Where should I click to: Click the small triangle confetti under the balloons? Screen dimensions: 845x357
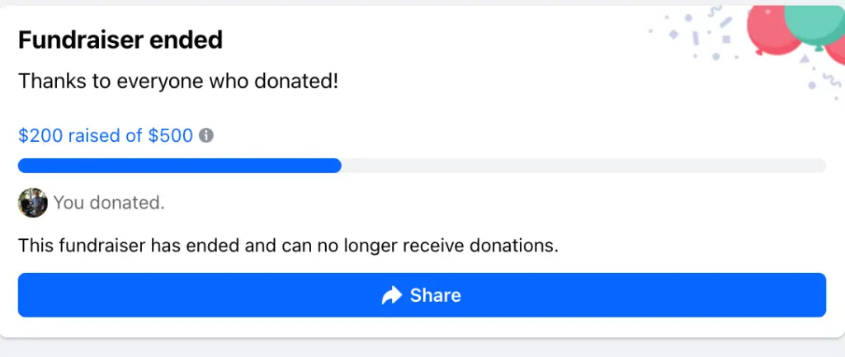click(x=805, y=59)
